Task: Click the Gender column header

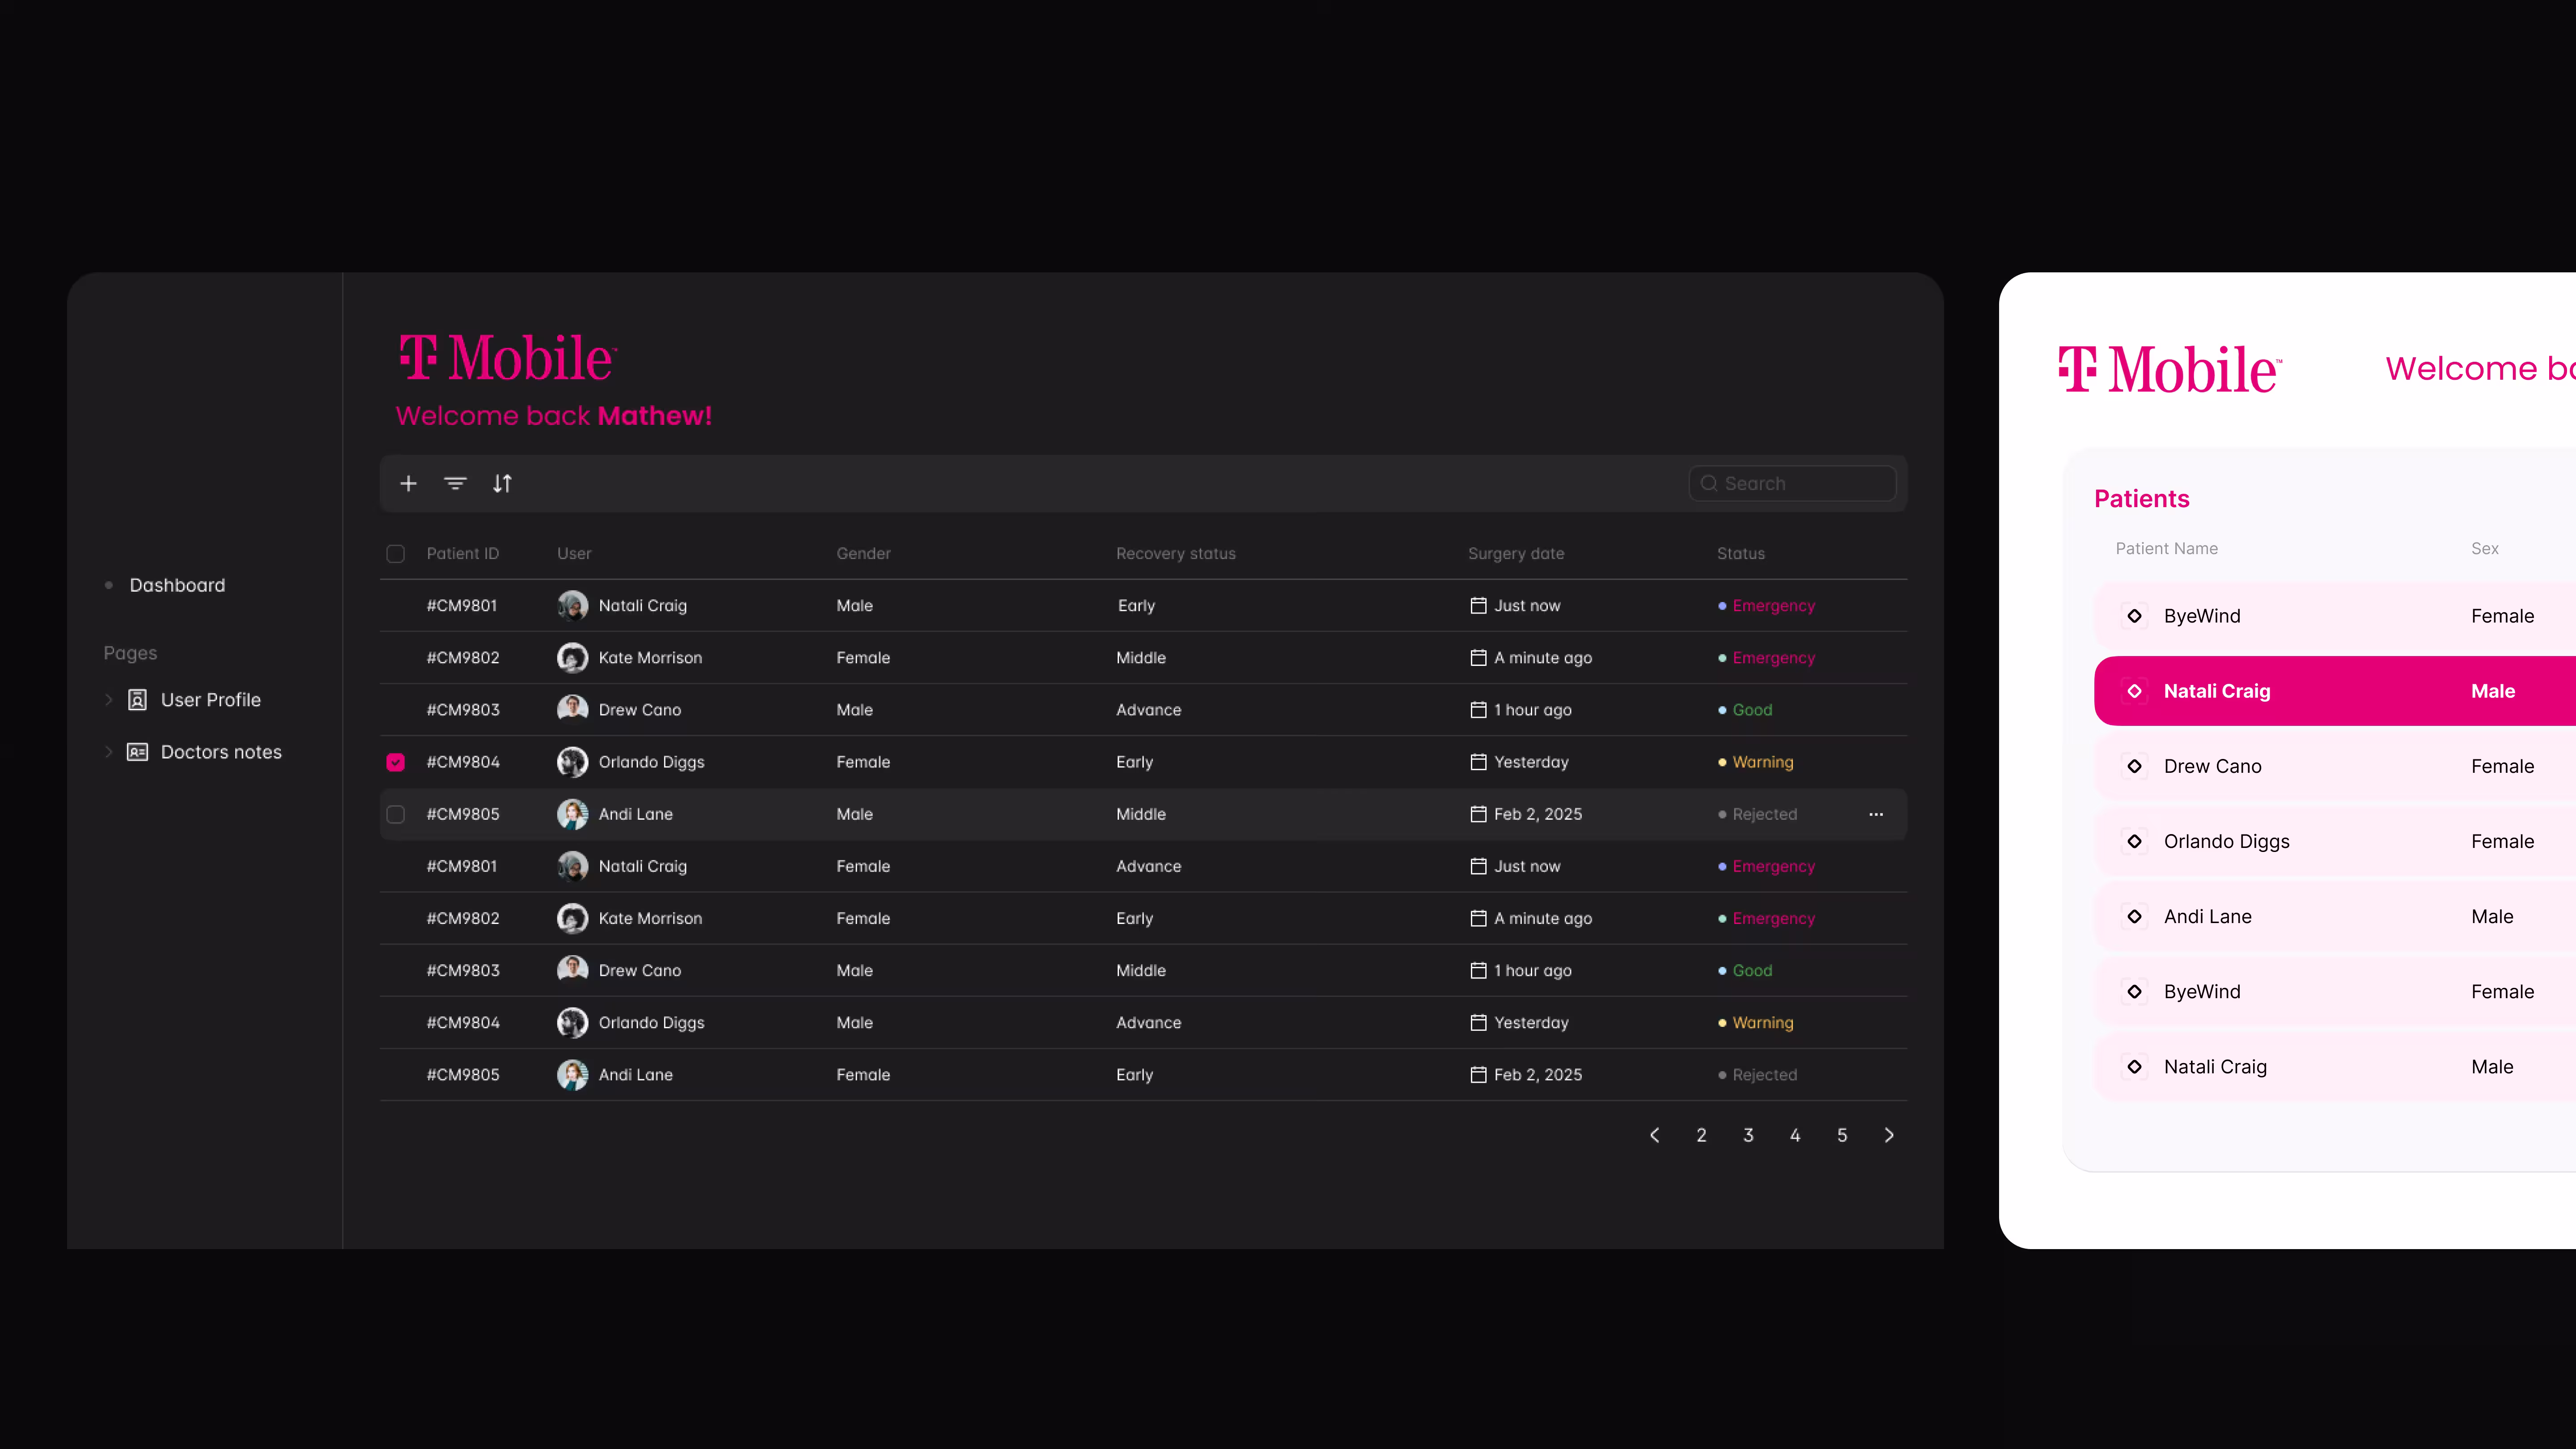Action: tap(863, 554)
